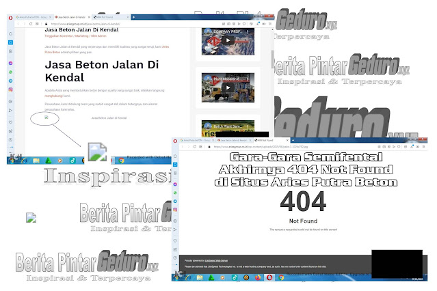Image resolution: width=437 pixels, height=291 pixels.
Task: Open Instagram from Jasa Beton window sidebar
Action: click(x=10, y=89)
